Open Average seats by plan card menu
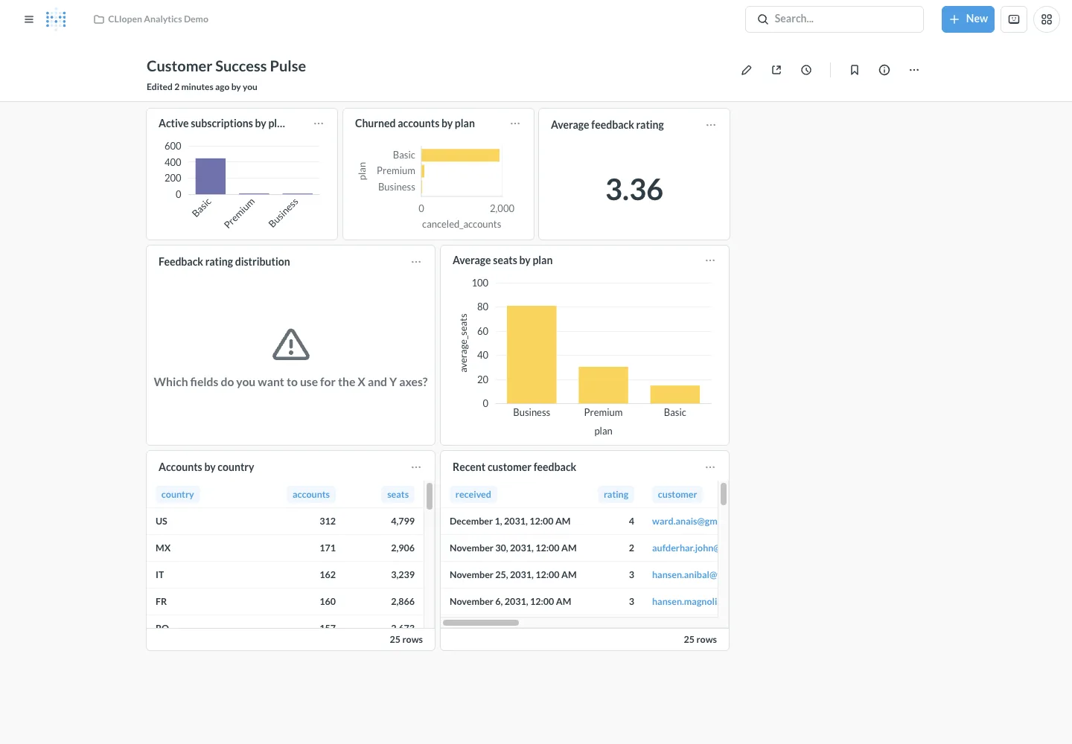This screenshot has height=744, width=1072. click(710, 260)
